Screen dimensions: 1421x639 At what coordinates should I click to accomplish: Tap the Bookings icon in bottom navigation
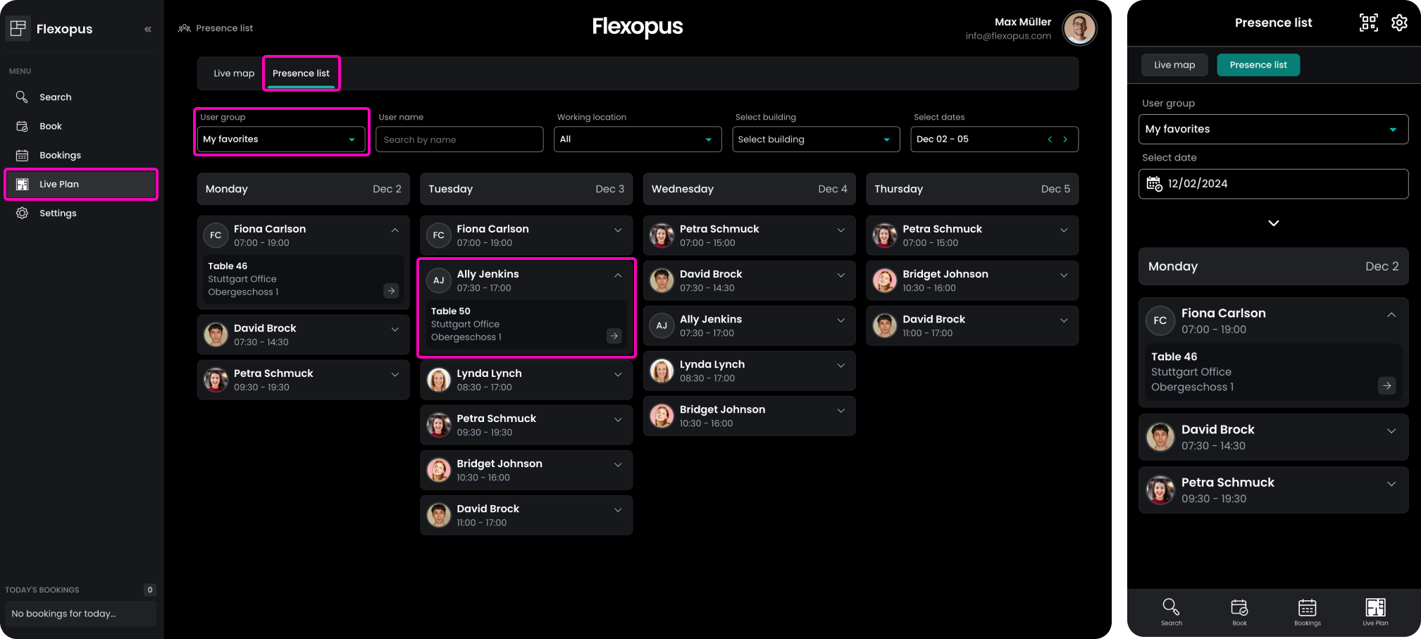click(x=1307, y=611)
